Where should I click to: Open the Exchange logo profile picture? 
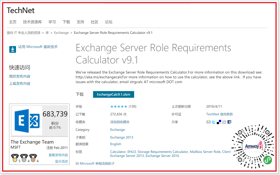pos(27,121)
